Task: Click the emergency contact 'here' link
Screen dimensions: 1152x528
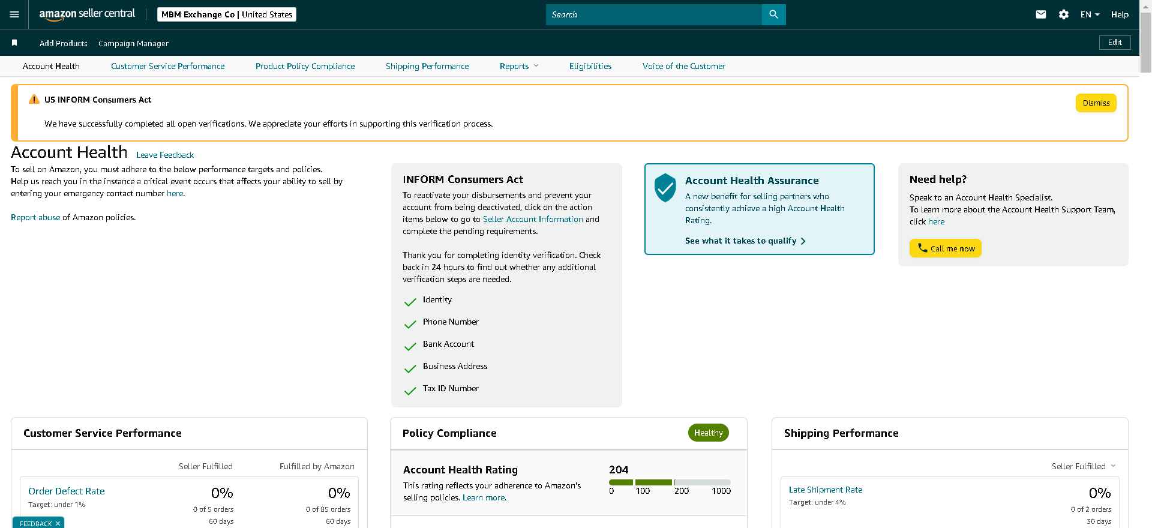Action: tap(175, 193)
